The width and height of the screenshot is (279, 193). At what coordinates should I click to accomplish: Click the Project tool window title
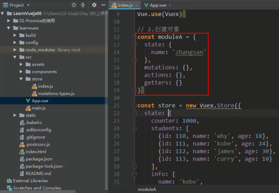(x=17, y=5)
